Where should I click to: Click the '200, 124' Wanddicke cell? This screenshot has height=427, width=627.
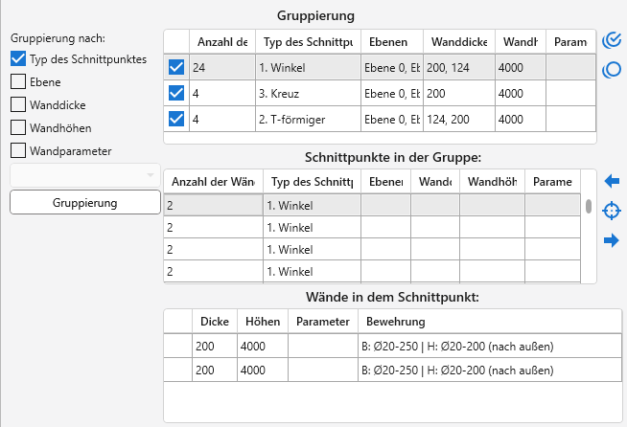(x=459, y=68)
